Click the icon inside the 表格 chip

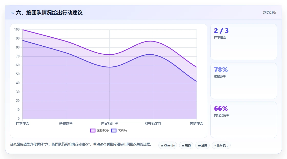tap(183, 146)
